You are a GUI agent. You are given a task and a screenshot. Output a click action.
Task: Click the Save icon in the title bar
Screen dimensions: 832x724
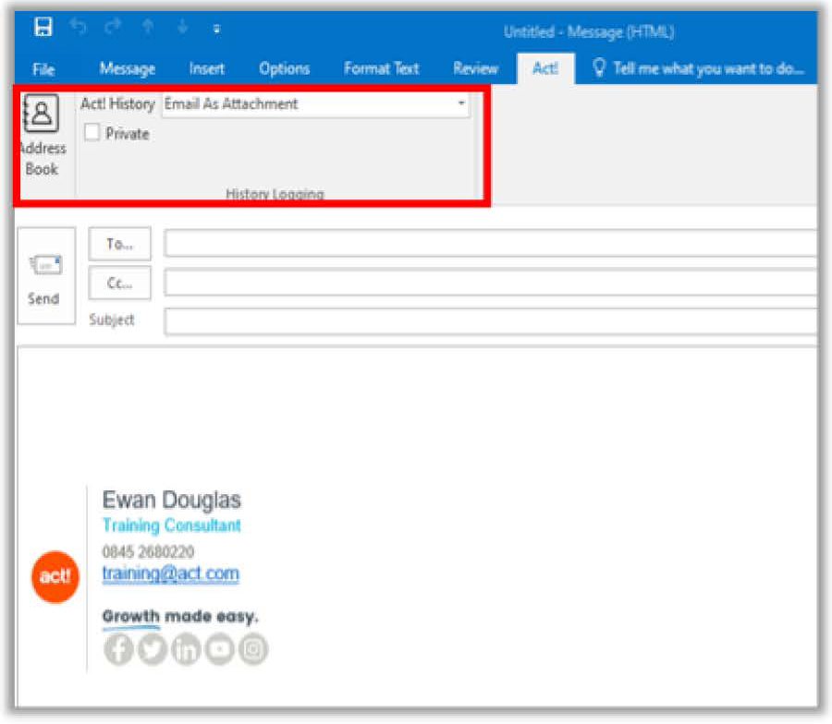(x=43, y=26)
